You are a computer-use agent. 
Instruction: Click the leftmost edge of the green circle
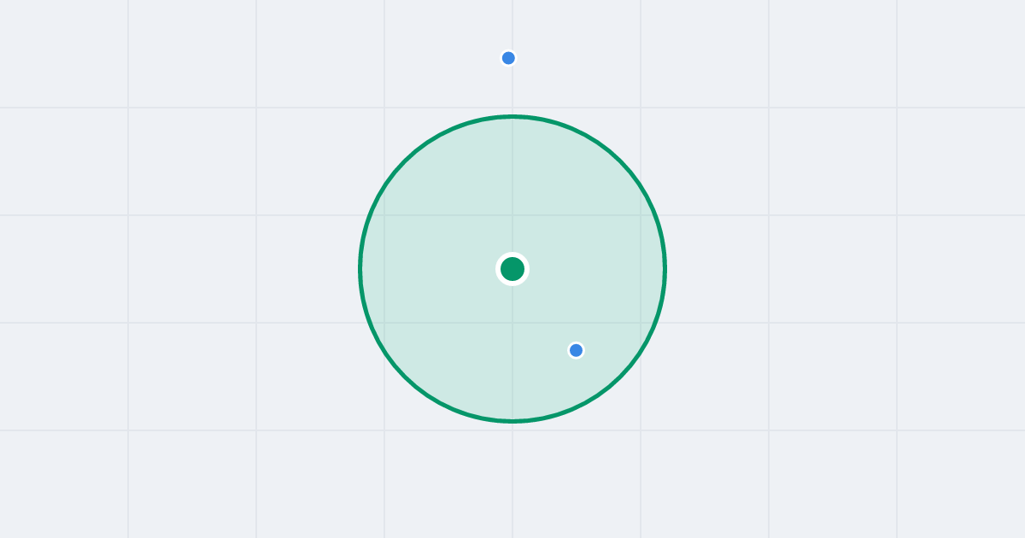[360, 269]
